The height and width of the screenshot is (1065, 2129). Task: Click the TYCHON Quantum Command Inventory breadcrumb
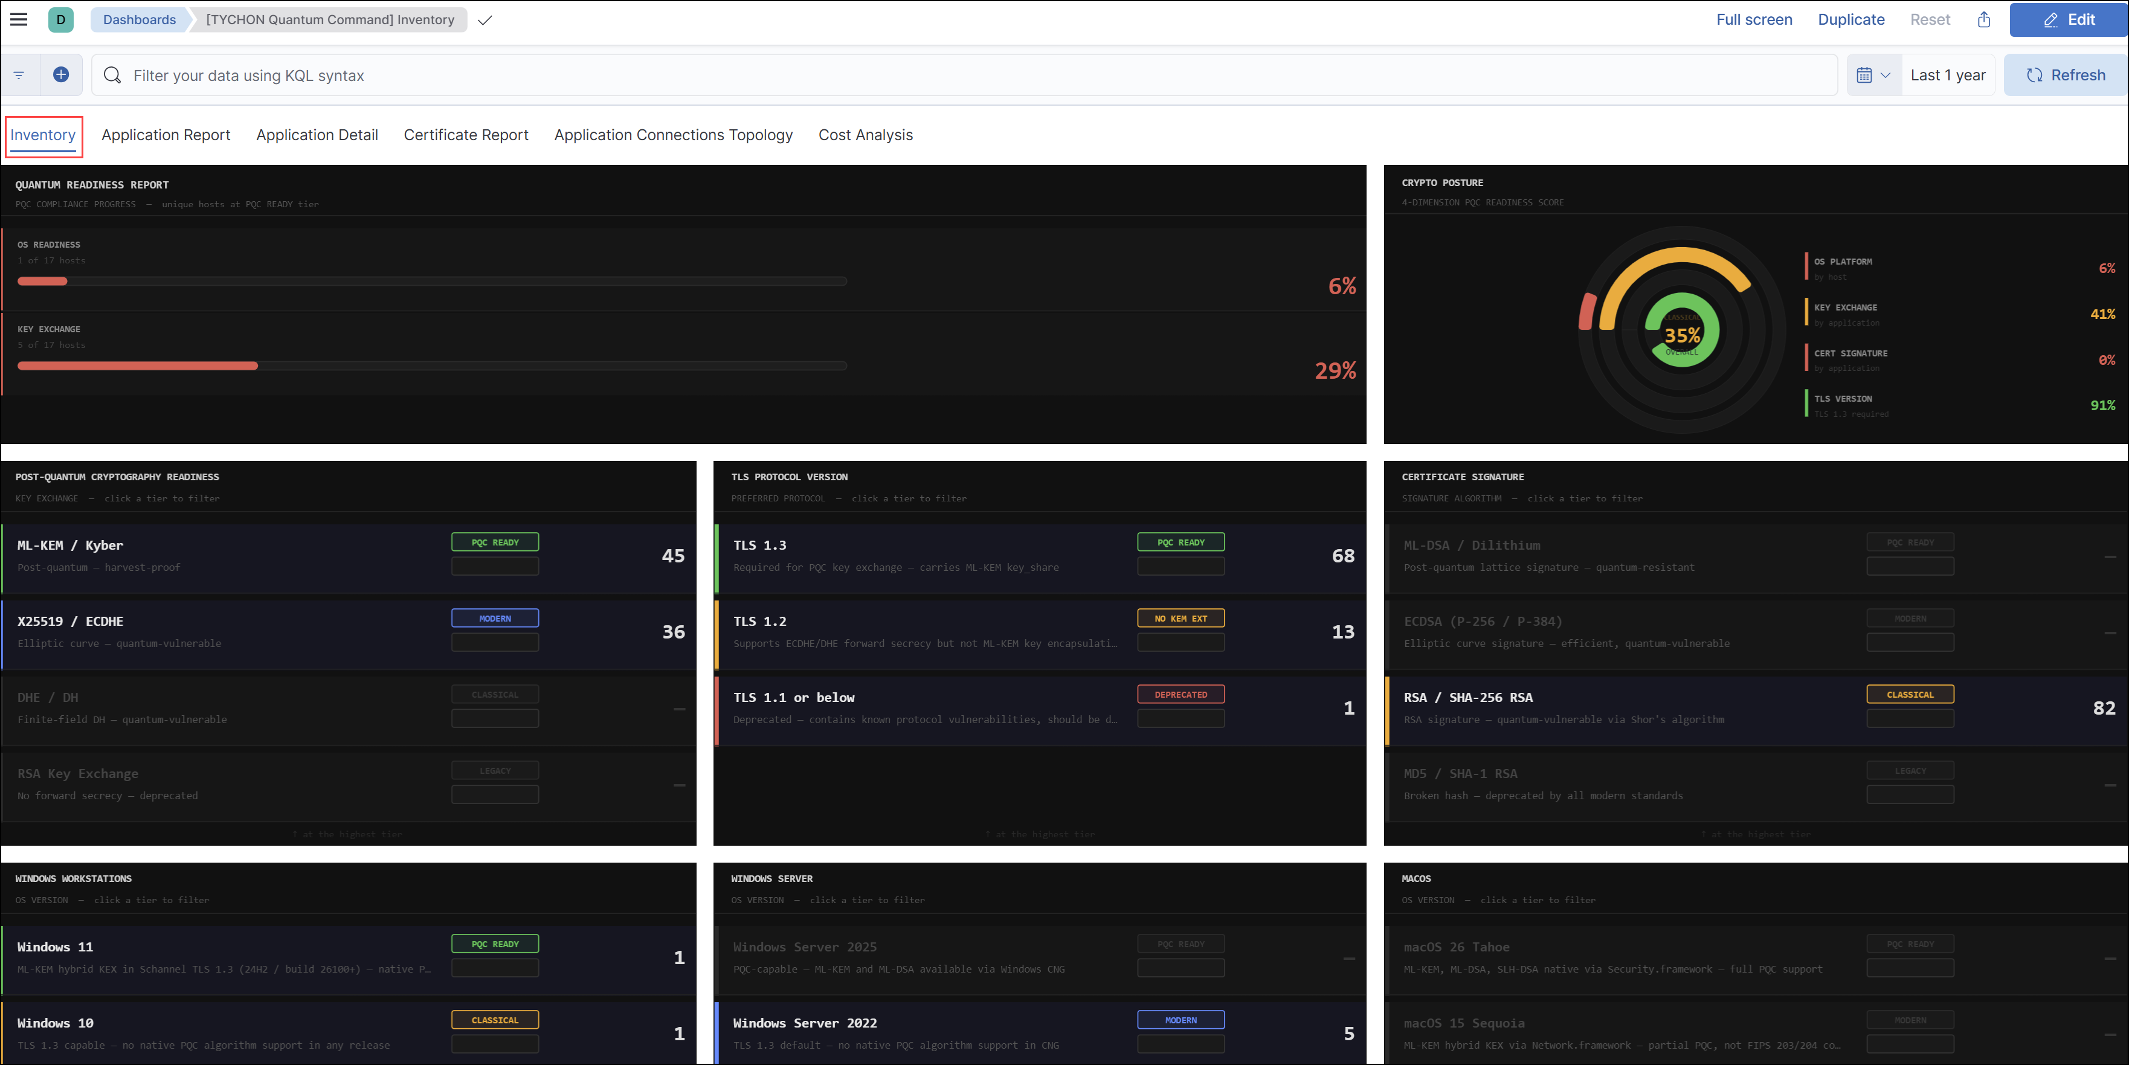point(330,19)
